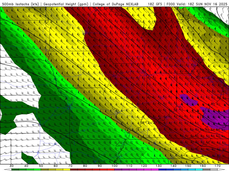Click the bright yellow swatch ending at 70

[67, 169]
